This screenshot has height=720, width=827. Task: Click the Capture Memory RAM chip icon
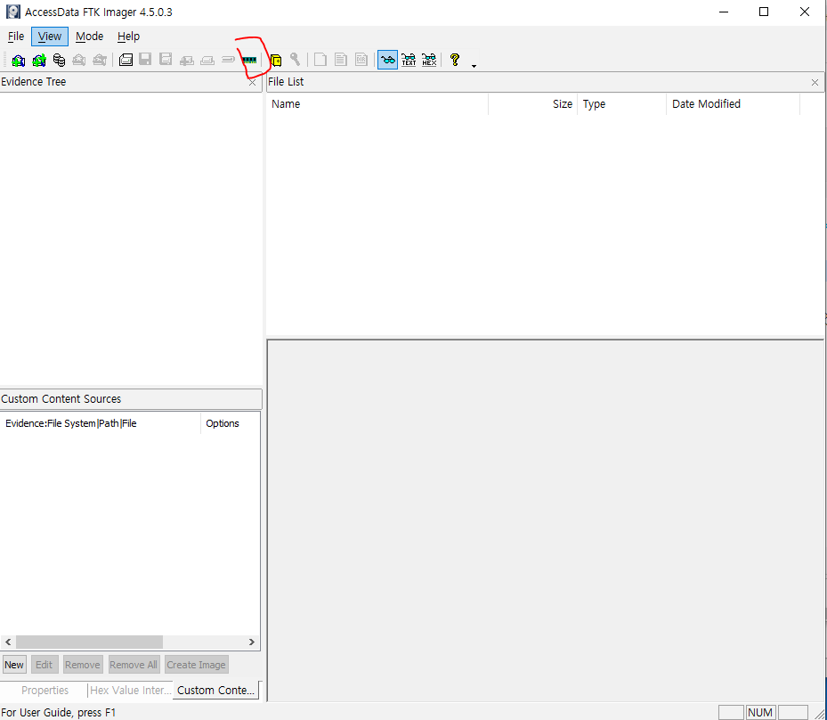249,61
